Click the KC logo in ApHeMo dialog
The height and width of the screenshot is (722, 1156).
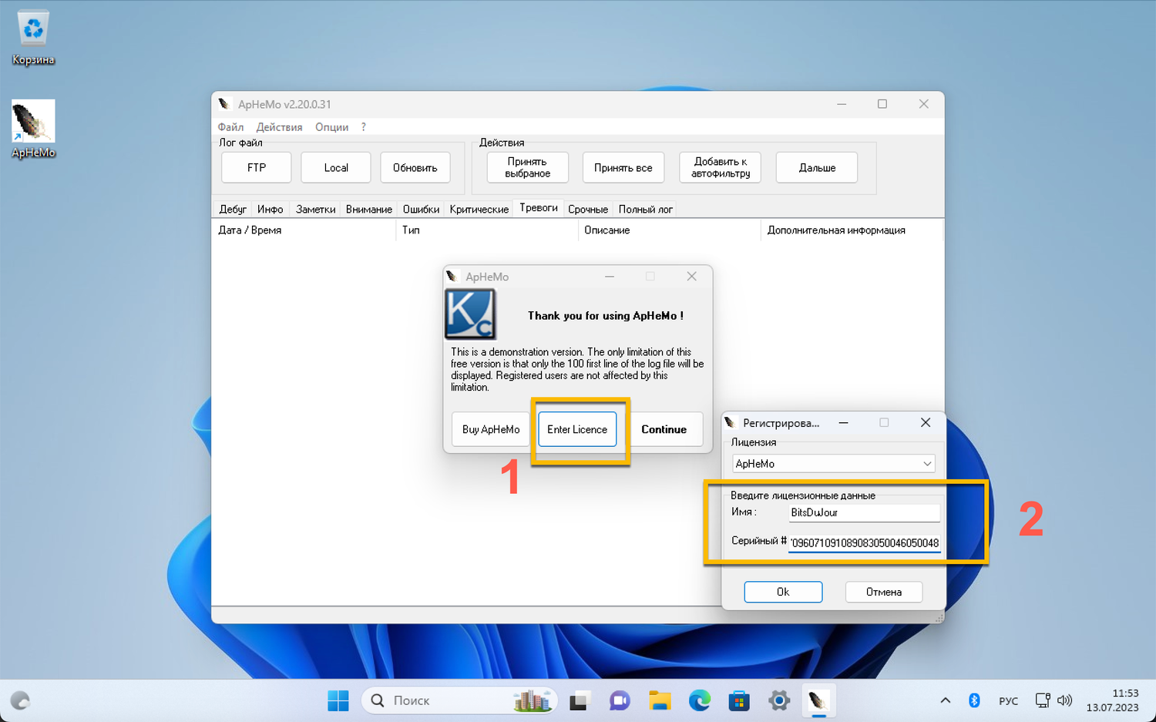click(x=470, y=314)
